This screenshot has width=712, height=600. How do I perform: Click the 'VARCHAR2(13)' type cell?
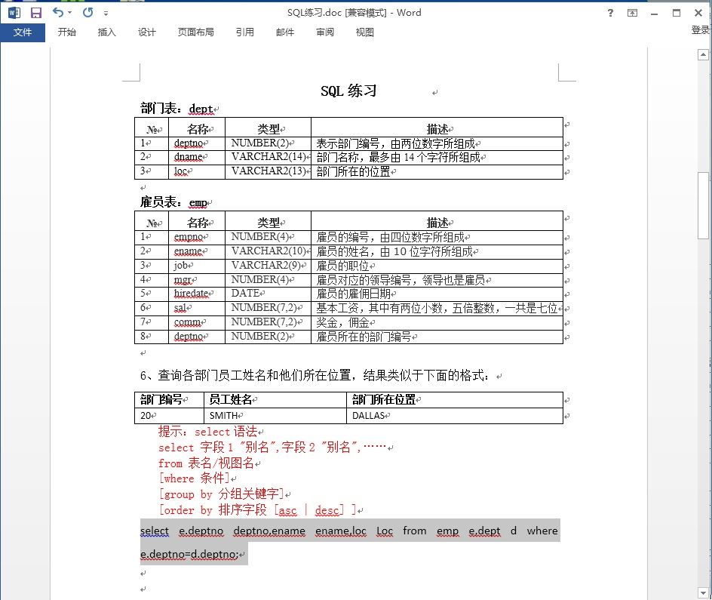point(269,171)
